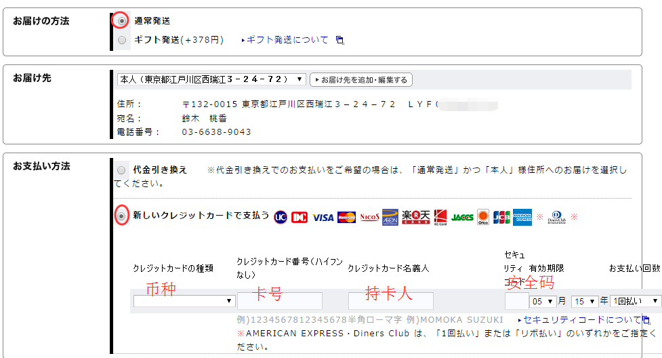Select ギフト発送 gift delivery option
Image resolution: width=662 pixels, height=358 pixels.
tap(121, 40)
